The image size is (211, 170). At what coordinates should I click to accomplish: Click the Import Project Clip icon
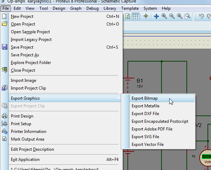[5, 88]
